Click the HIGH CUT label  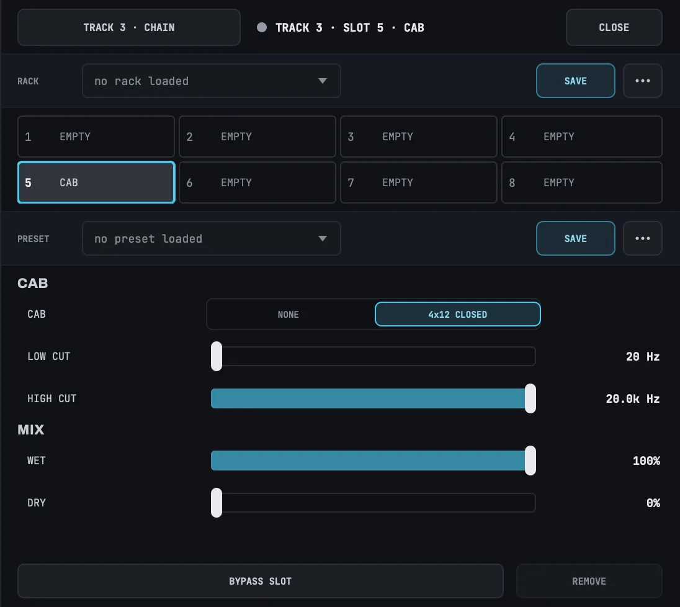pyautogui.click(x=51, y=398)
